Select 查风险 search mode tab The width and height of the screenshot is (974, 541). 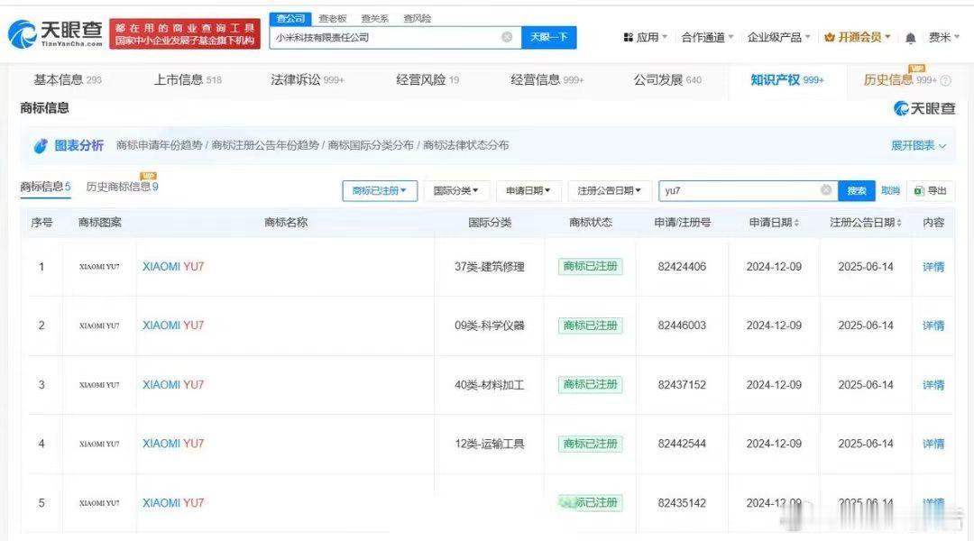tap(418, 19)
